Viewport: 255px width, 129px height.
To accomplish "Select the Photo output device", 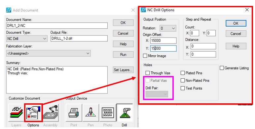I will pos(108,113).
